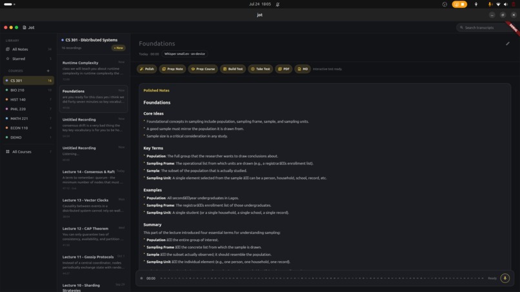Click the playback position dot at 00:00
The width and height of the screenshot is (520, 292).
(141, 278)
